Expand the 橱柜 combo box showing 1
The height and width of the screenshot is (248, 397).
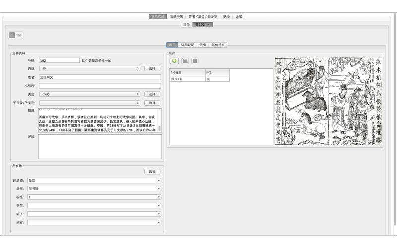(x=159, y=197)
